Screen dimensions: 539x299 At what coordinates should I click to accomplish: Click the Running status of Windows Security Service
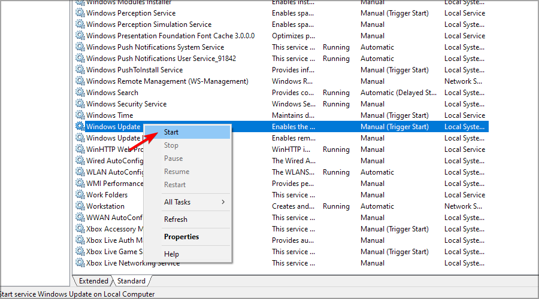tap(336, 103)
